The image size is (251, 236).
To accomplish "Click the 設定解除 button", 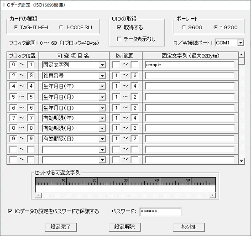I will (125, 227).
